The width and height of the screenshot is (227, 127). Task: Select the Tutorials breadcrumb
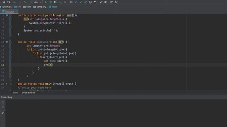coord(6,7)
